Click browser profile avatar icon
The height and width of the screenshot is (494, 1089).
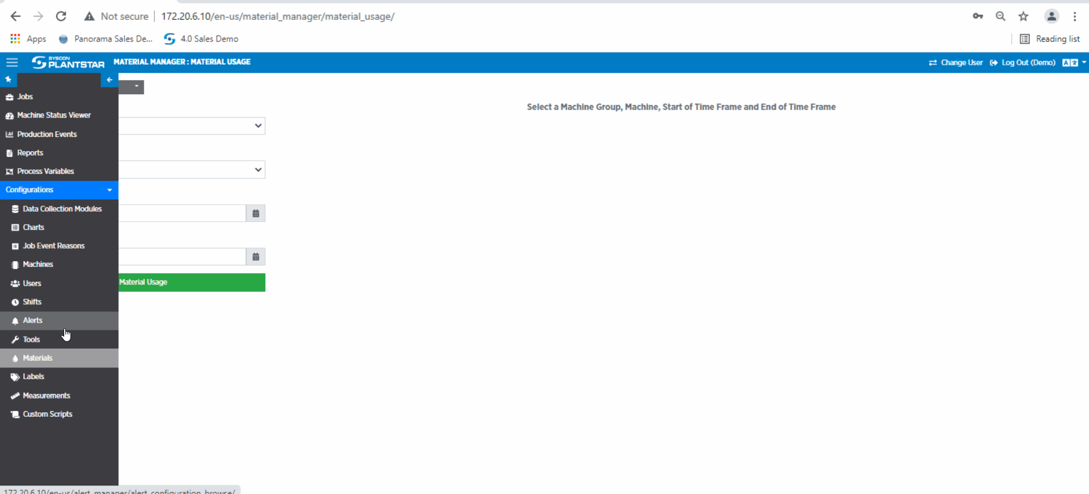[x=1052, y=16]
